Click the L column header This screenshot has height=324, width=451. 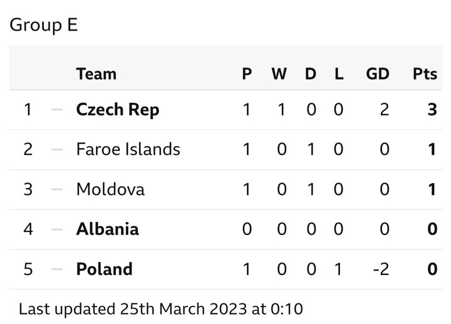(339, 74)
